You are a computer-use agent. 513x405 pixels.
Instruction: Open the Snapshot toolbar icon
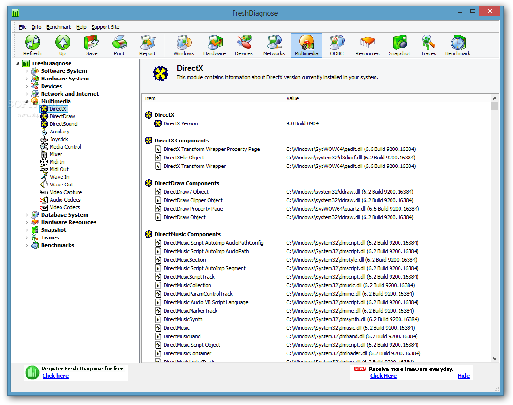coord(400,45)
